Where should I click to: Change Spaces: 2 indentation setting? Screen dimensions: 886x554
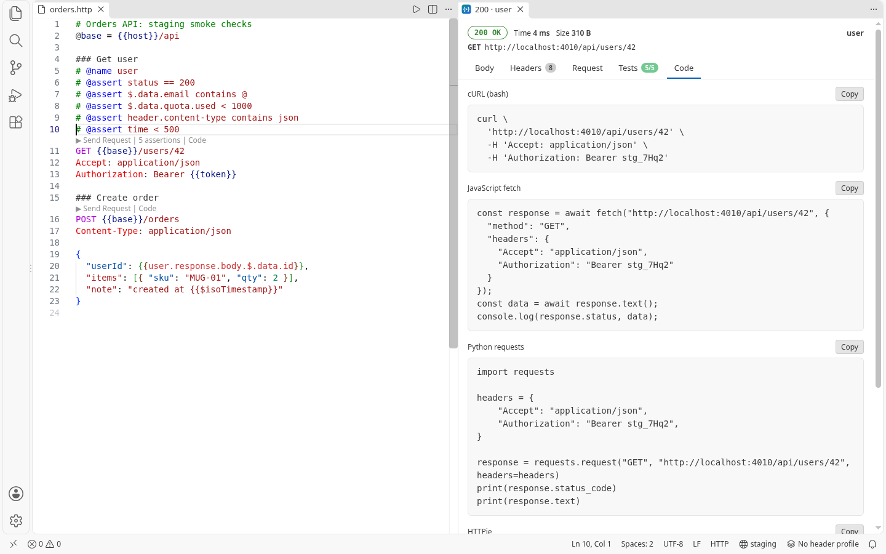637,544
